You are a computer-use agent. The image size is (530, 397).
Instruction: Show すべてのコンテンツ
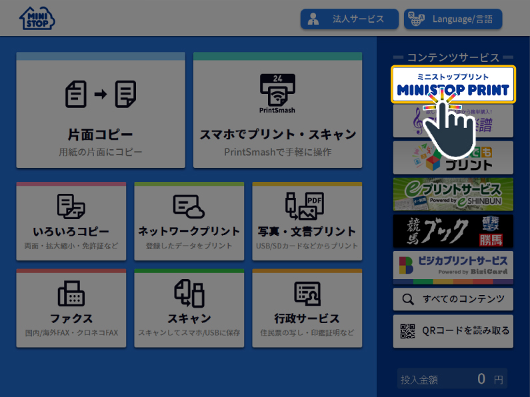[453, 299]
